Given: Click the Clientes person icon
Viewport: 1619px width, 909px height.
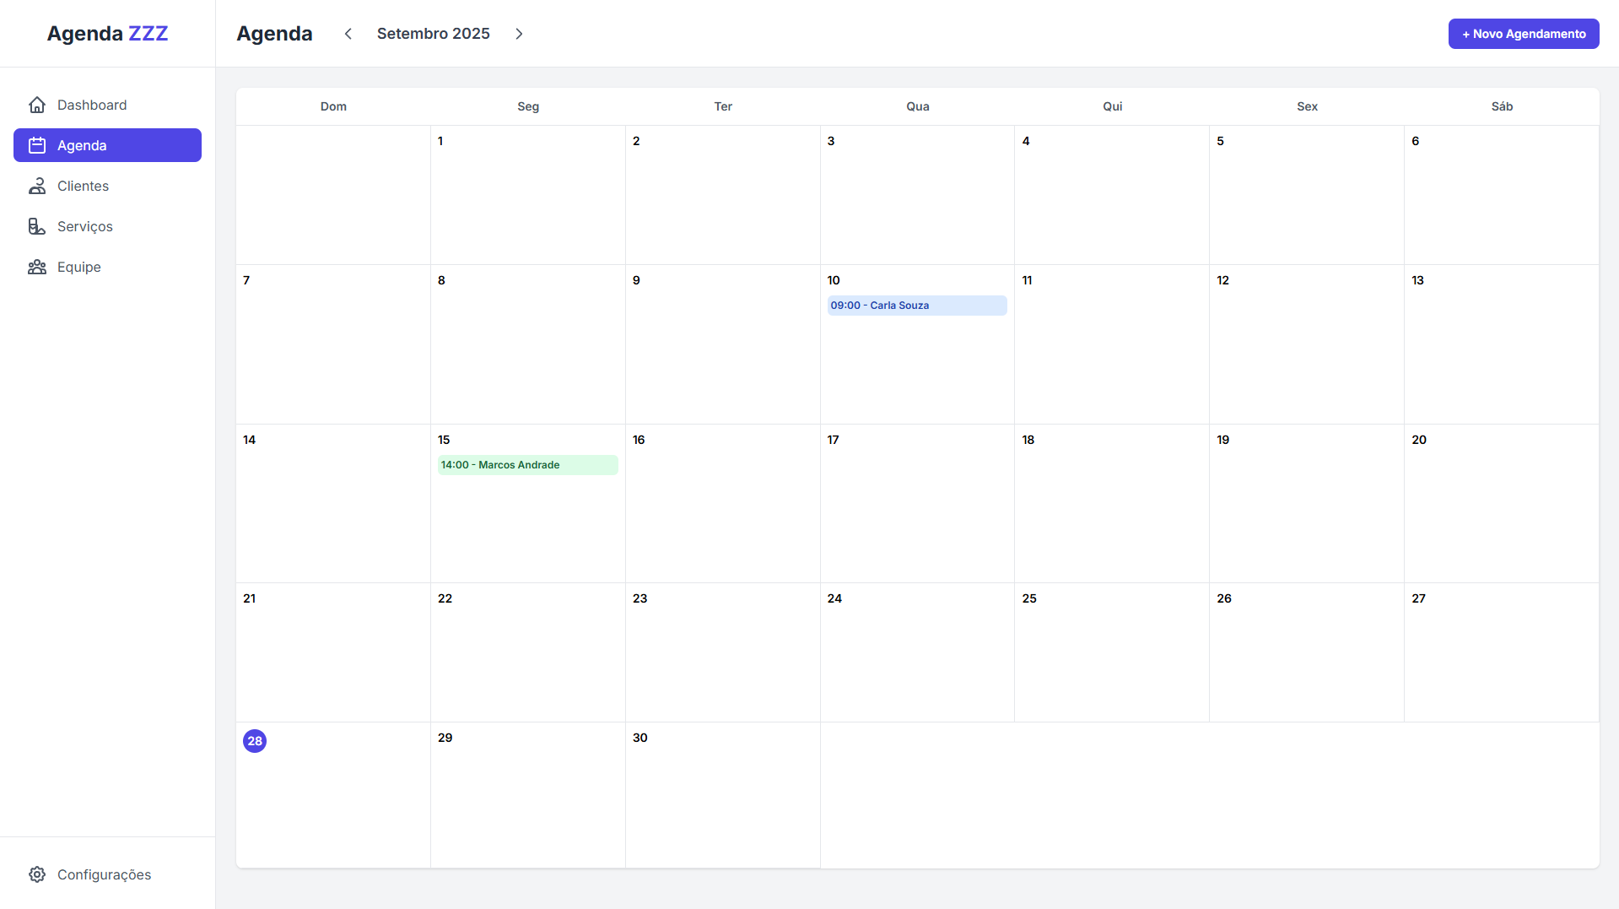Looking at the screenshot, I should [x=37, y=186].
